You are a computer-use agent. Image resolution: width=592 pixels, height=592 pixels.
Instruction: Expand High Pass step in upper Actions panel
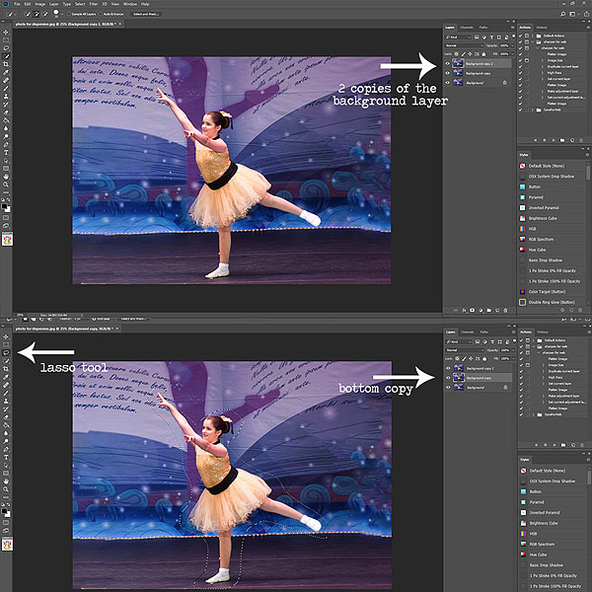click(543, 72)
